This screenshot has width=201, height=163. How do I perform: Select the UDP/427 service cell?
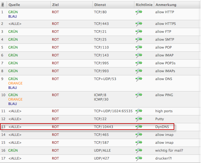(x=102, y=158)
